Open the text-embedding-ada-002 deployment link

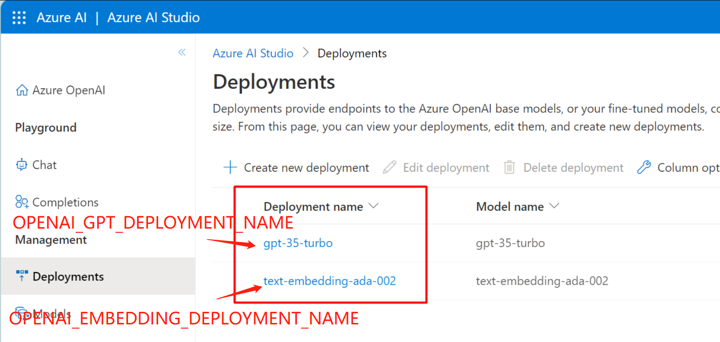coord(330,280)
